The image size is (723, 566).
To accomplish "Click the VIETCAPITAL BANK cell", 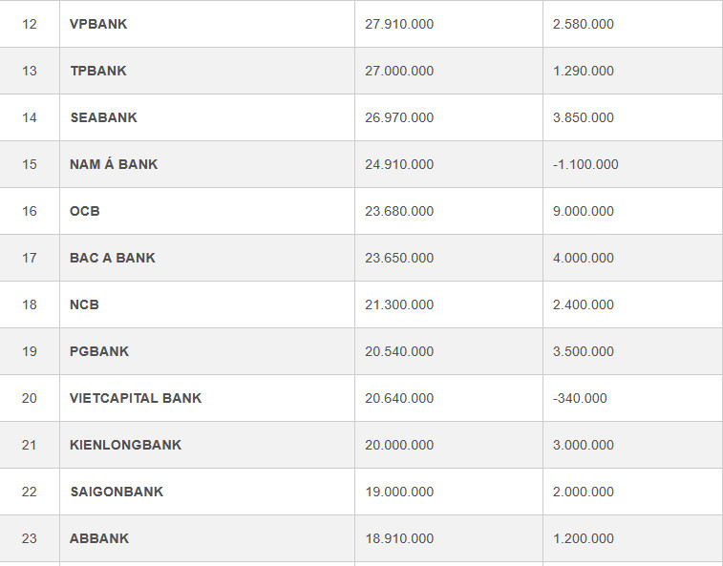I will (136, 398).
